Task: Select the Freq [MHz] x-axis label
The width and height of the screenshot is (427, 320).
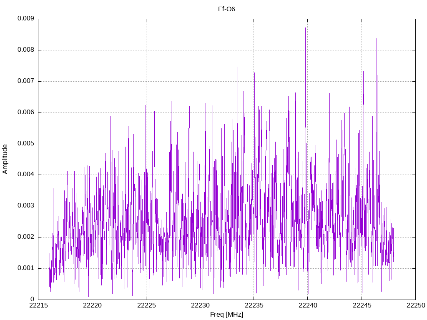Action: click(x=226, y=315)
